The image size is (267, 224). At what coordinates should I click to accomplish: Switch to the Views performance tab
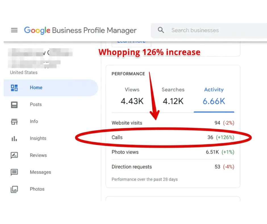tap(132, 97)
